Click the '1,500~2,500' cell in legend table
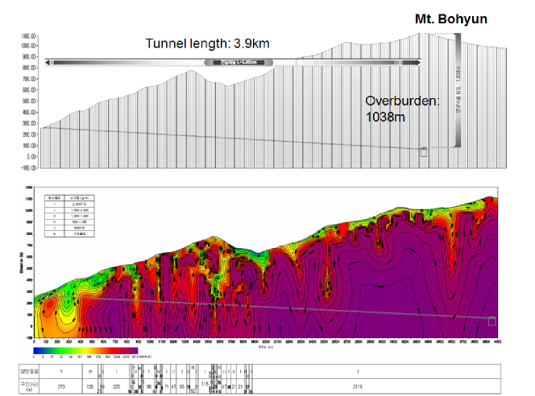535x396 pixels. click(x=80, y=210)
